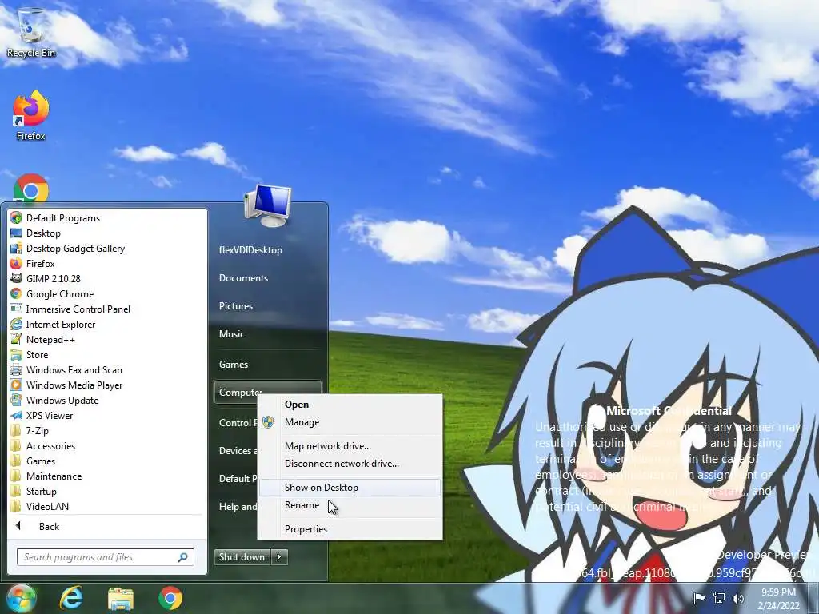Select the Google Chrome desktop icon
The image size is (819, 614).
pos(31,189)
